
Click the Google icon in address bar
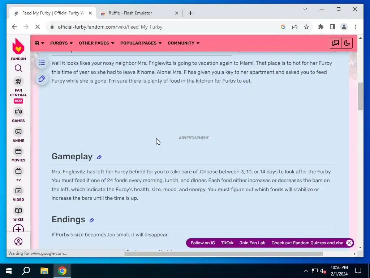coord(283,27)
